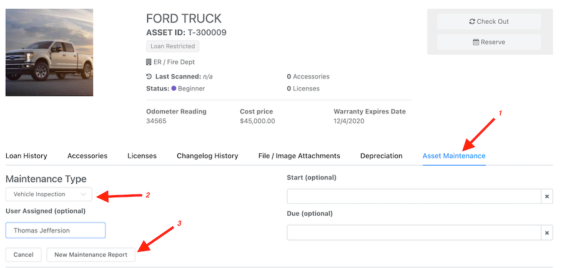This screenshot has height=268, width=562.
Task: Click the Reserve button
Action: (x=489, y=42)
